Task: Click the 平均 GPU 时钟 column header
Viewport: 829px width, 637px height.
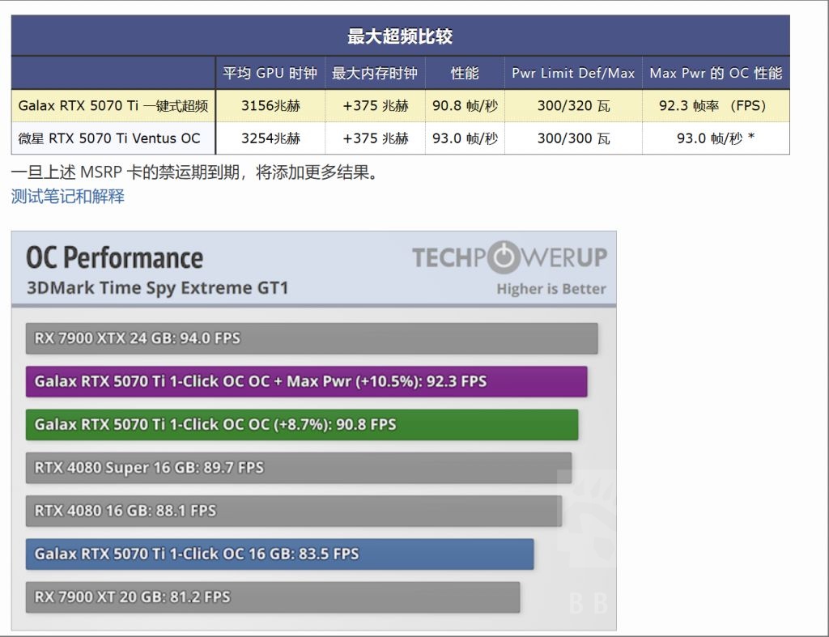Action: click(x=270, y=71)
